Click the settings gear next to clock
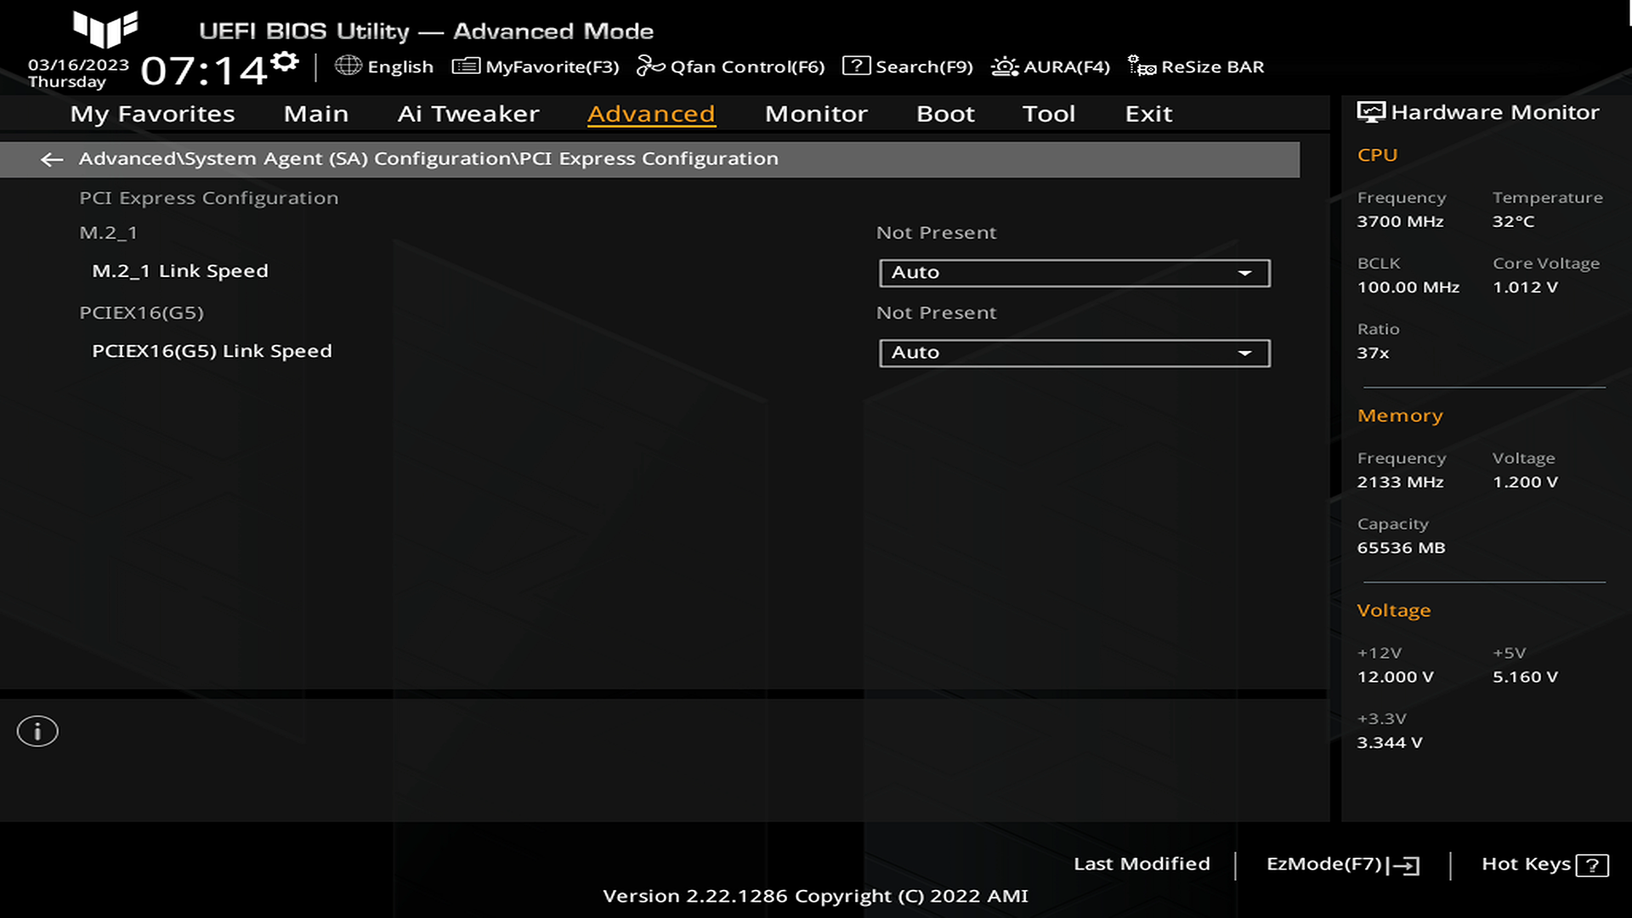Viewport: 1632px width, 918px height. point(286,62)
